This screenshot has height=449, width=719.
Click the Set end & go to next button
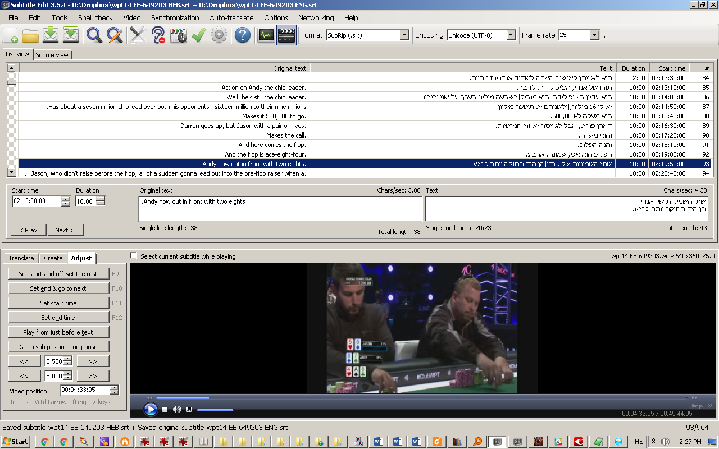point(58,288)
